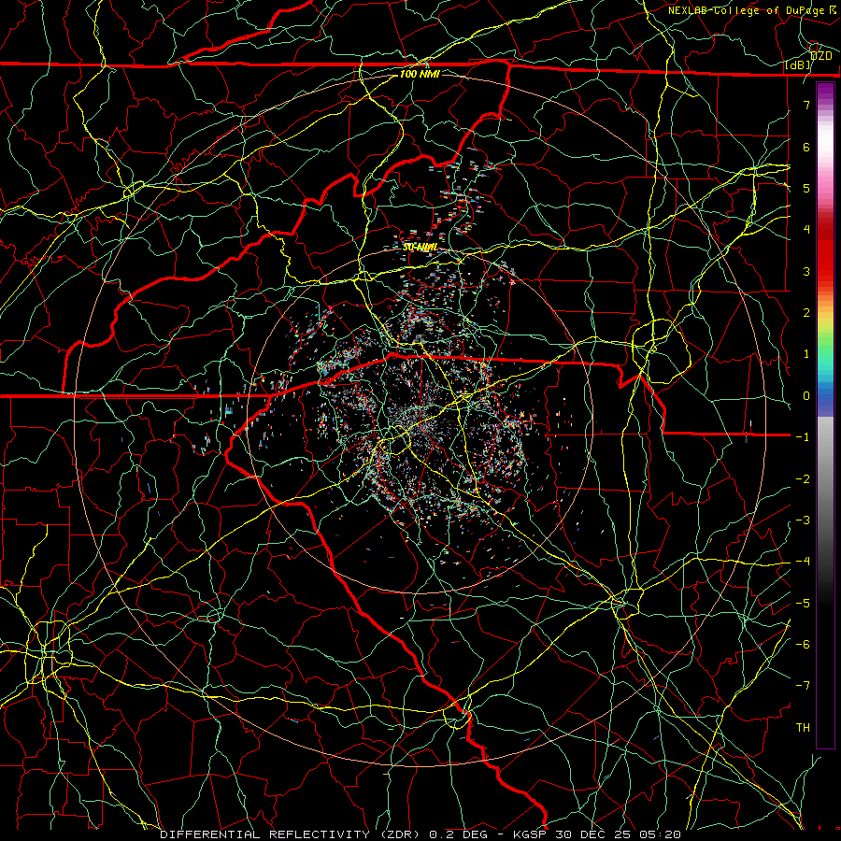Viewport: 841px width, 841px height.
Task: Click the -4 value on the color scale
Action: pyautogui.click(x=803, y=562)
